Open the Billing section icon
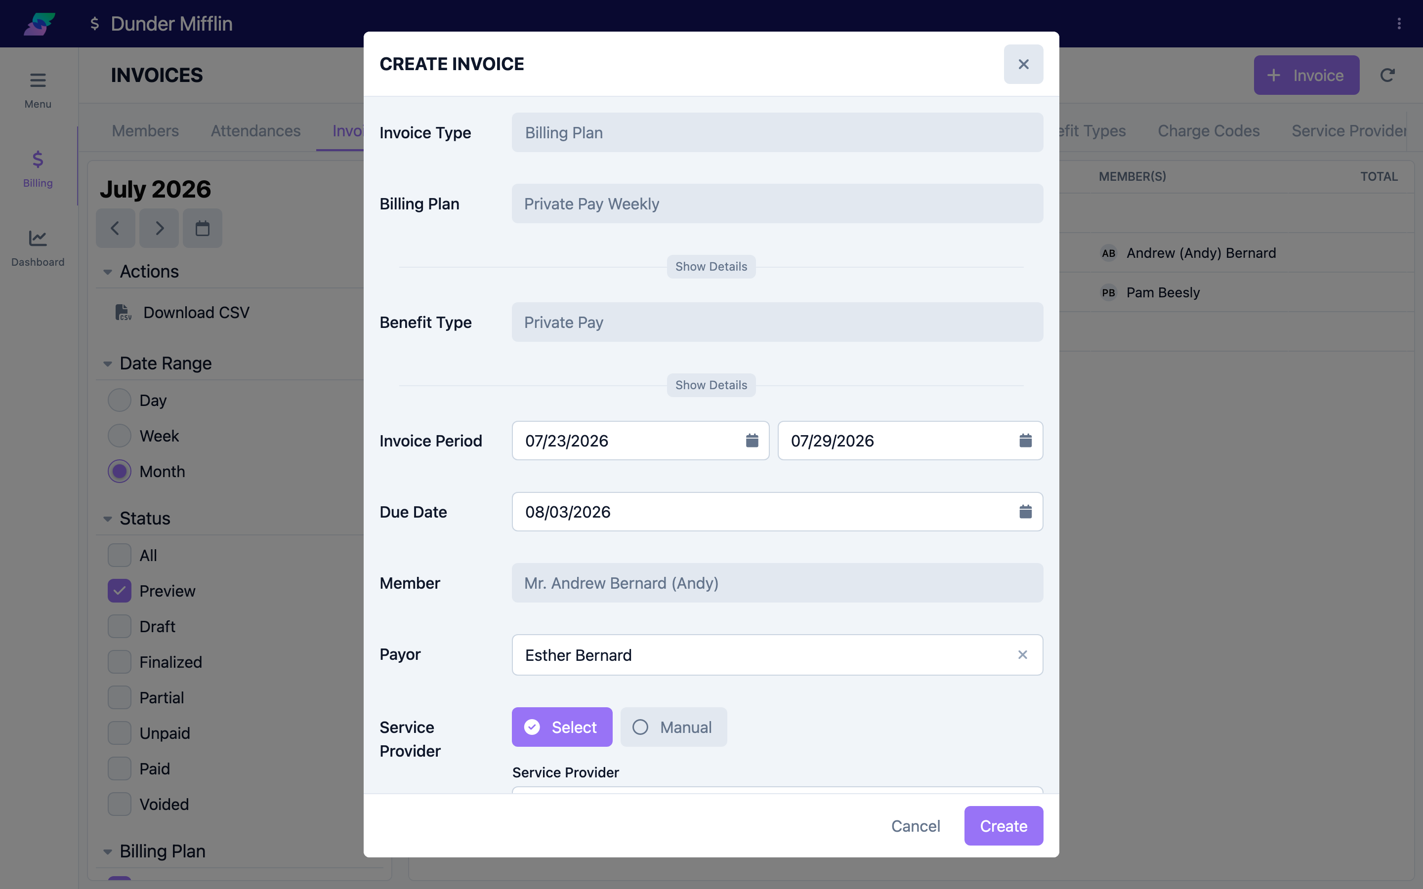1423x889 pixels. pos(38,160)
